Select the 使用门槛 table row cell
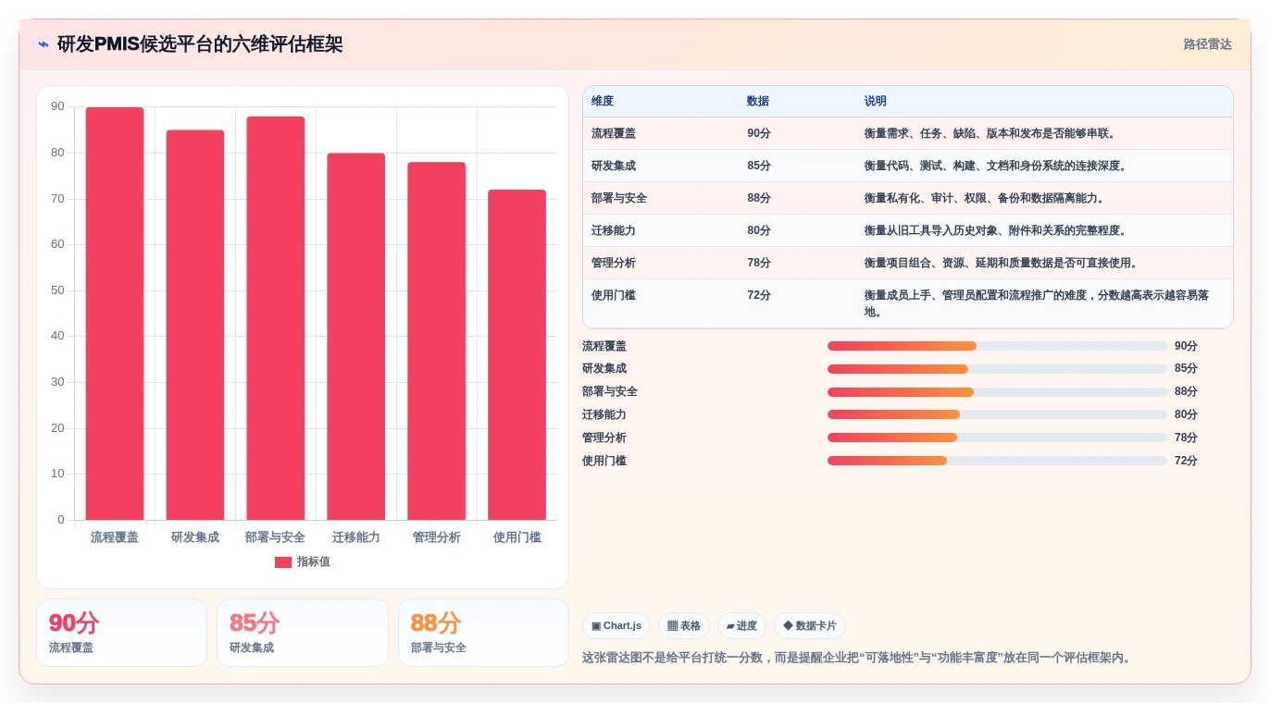Image resolution: width=1270 pixels, height=703 pixels. pyautogui.click(x=614, y=295)
